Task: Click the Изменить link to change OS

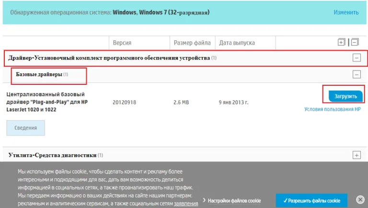Action: click(346, 12)
